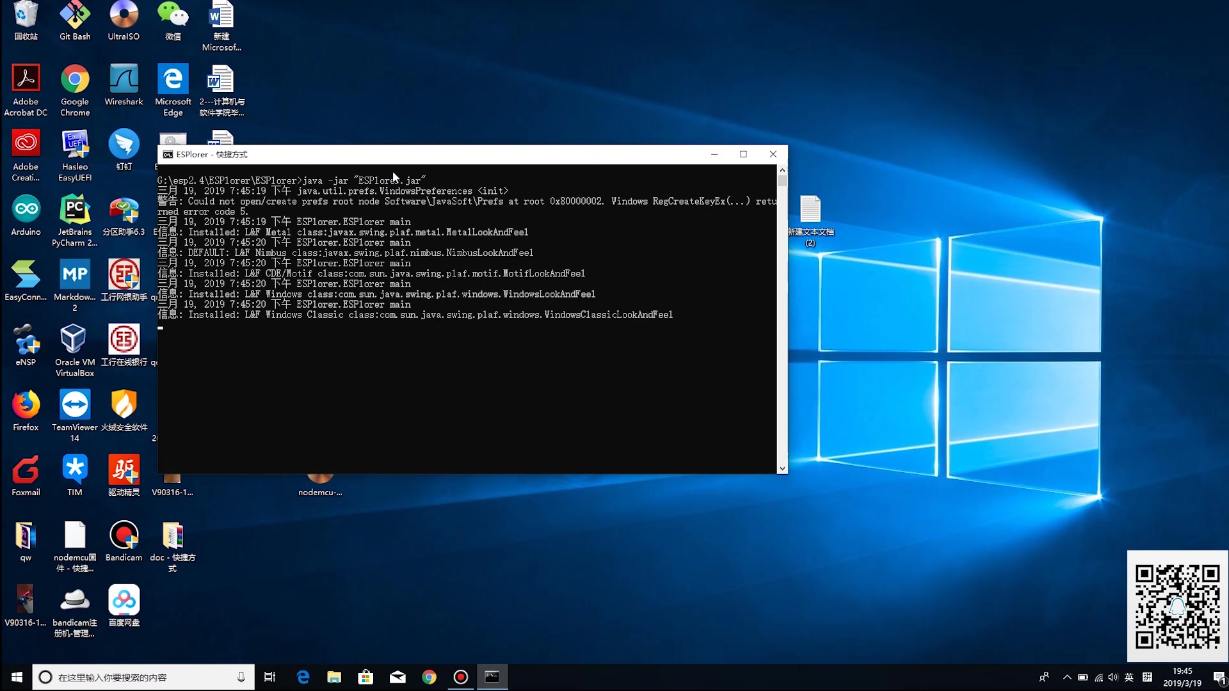The width and height of the screenshot is (1229, 691).
Task: Maximize the ESPlorer console window
Action: tap(743, 154)
